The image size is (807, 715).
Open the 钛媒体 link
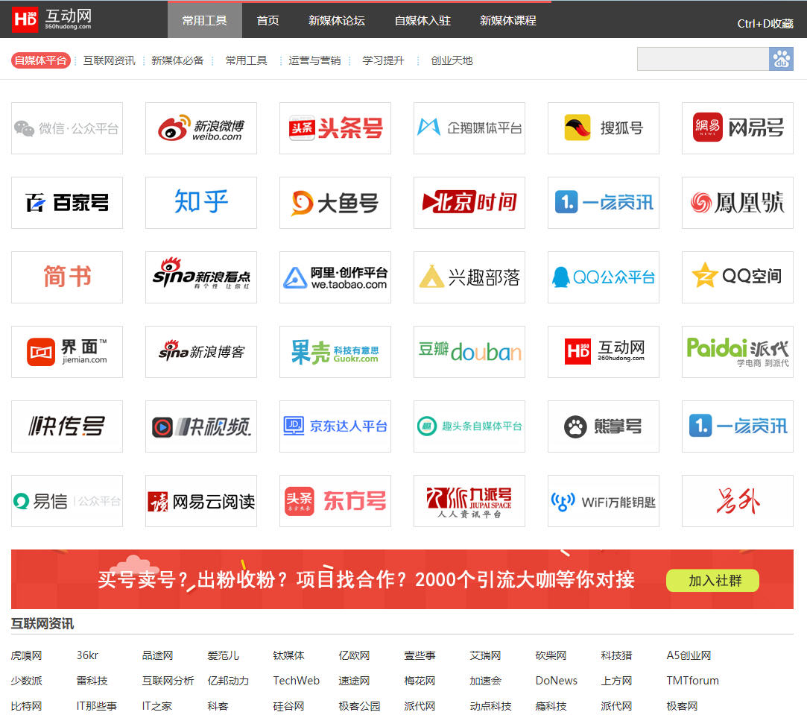pyautogui.click(x=288, y=655)
